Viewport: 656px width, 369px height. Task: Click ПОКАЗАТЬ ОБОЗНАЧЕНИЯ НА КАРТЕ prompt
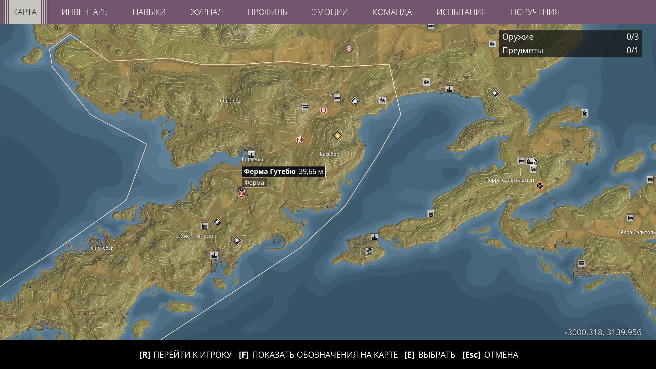pyautogui.click(x=318, y=355)
